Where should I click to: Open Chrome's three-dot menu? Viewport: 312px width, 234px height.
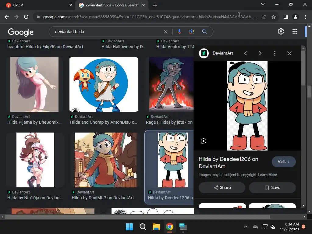pos(305,17)
